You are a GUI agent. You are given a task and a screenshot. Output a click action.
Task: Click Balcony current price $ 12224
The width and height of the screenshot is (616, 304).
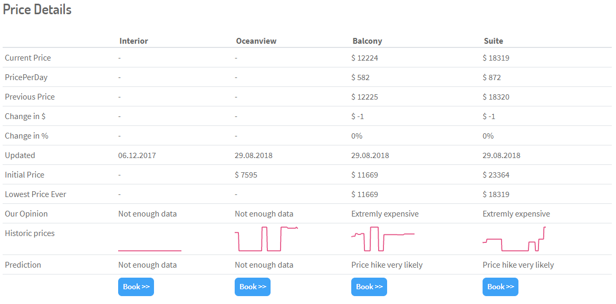tap(364, 58)
